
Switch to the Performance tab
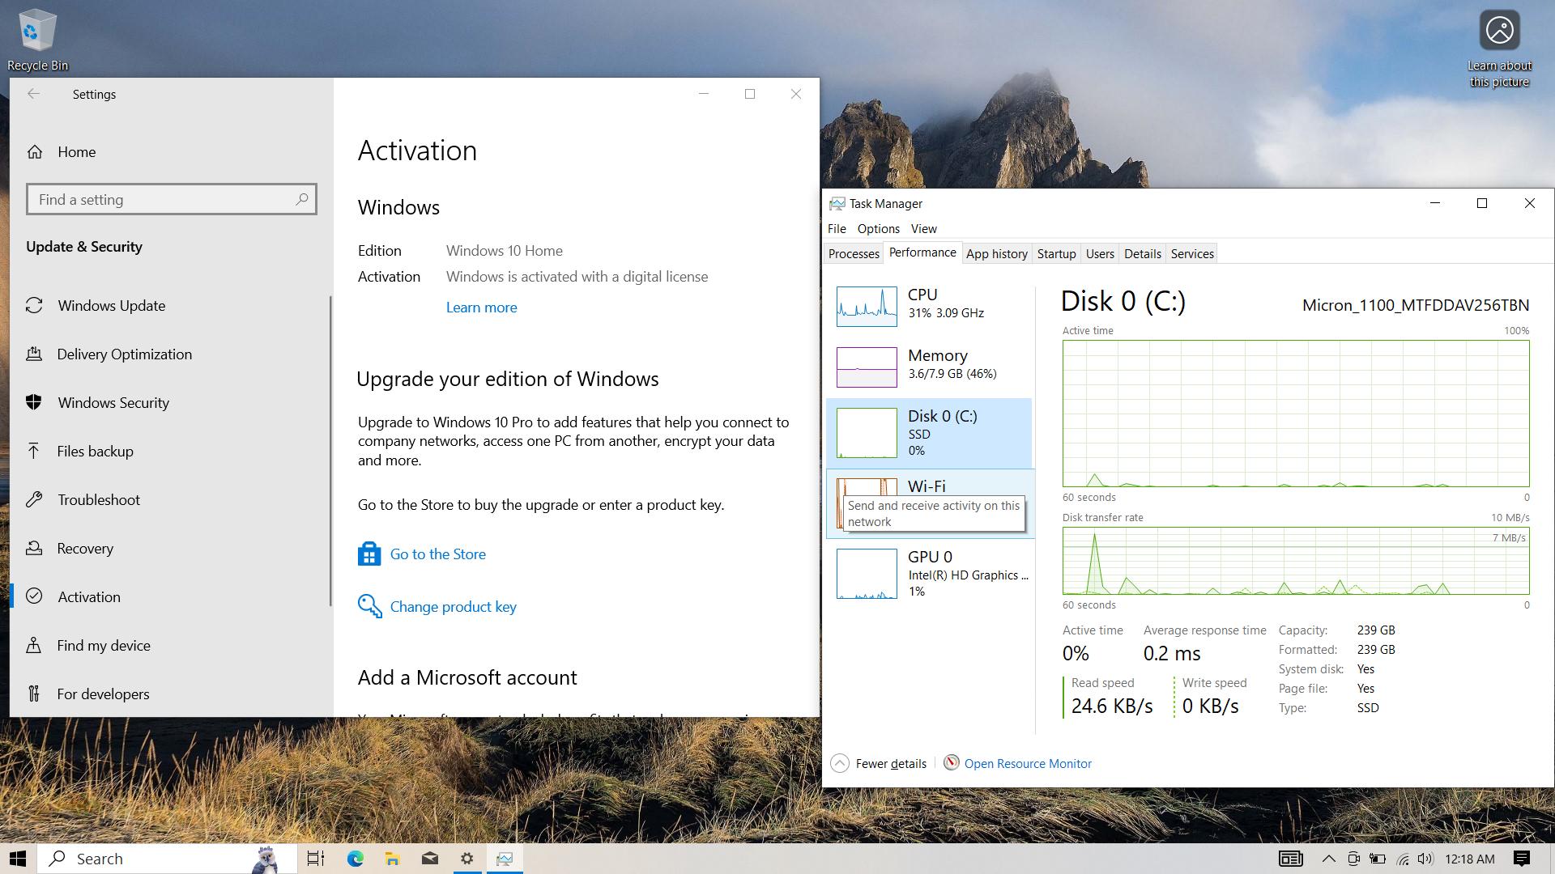922,252
